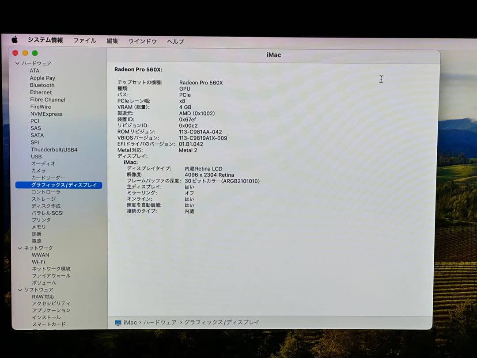Open the Apple menu
Viewport: 477px width, 358px height.
click(x=14, y=41)
